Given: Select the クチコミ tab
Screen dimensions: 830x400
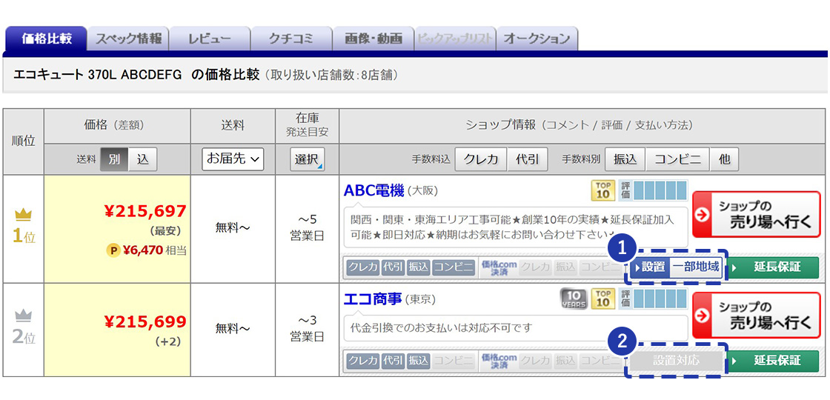Looking at the screenshot, I should pyautogui.click(x=290, y=39).
